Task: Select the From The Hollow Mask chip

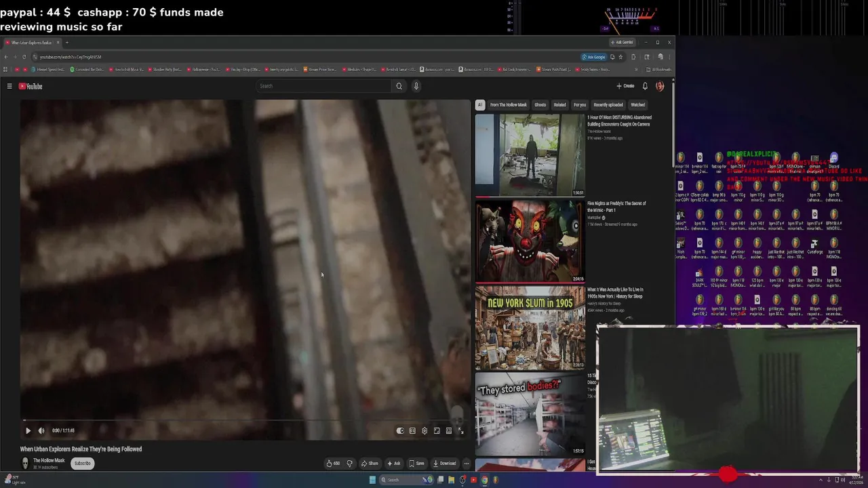Action: pos(509,105)
